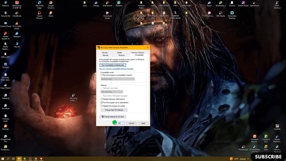Image resolution: width=286 pixels, height=161 pixels.
Task: Click Cancel in Properties dialog
Action: pos(131,123)
